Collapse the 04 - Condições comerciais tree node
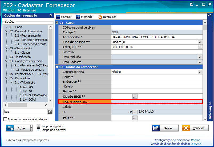This screenshot has width=214, height=147. [6, 61]
